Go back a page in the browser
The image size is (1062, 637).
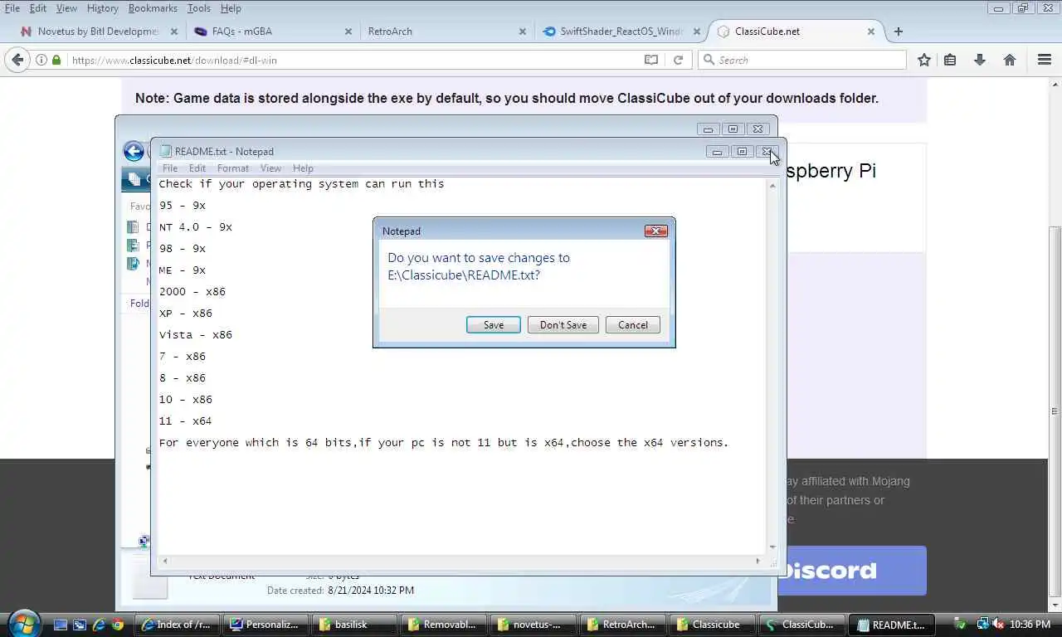(x=17, y=60)
